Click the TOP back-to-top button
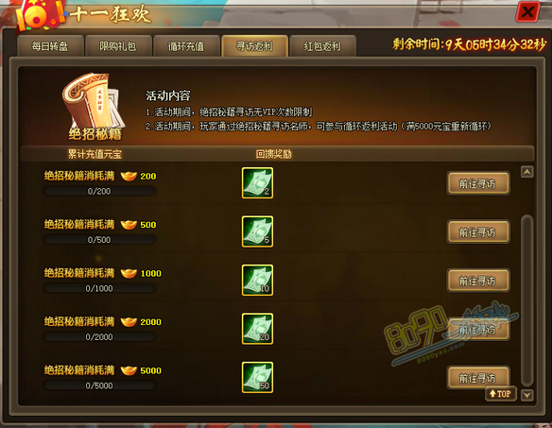 [x=500, y=394]
